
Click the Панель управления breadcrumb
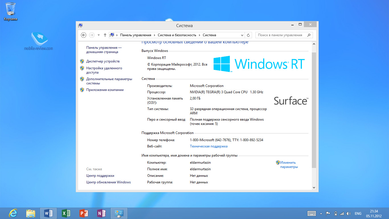136,35
